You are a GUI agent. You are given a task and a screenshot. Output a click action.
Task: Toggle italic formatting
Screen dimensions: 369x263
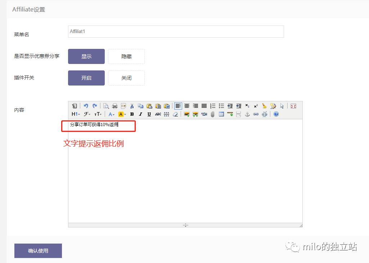coord(141,114)
